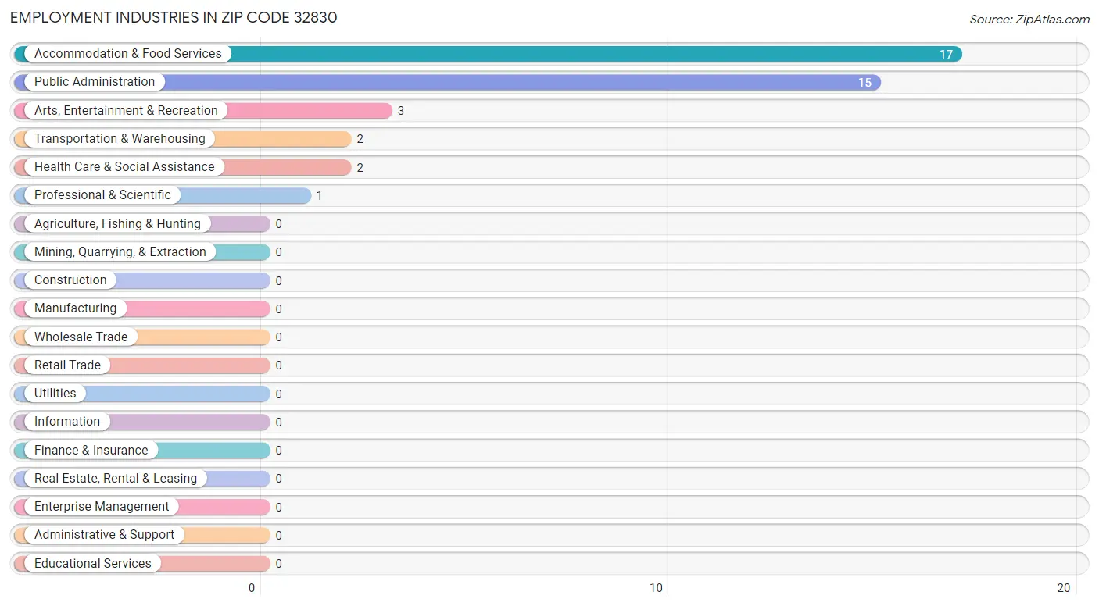Click the Public Administration label
The width and height of the screenshot is (1099, 606).
(95, 82)
